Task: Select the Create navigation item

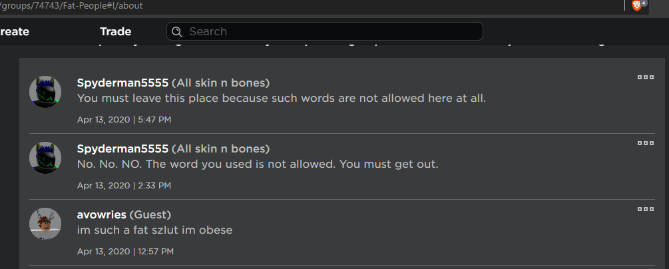Action: tap(15, 31)
